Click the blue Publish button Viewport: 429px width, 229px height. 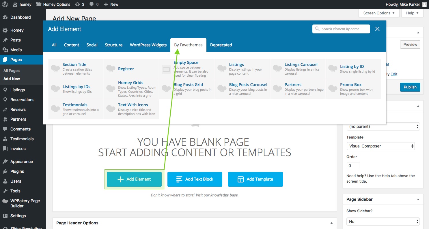click(x=410, y=87)
